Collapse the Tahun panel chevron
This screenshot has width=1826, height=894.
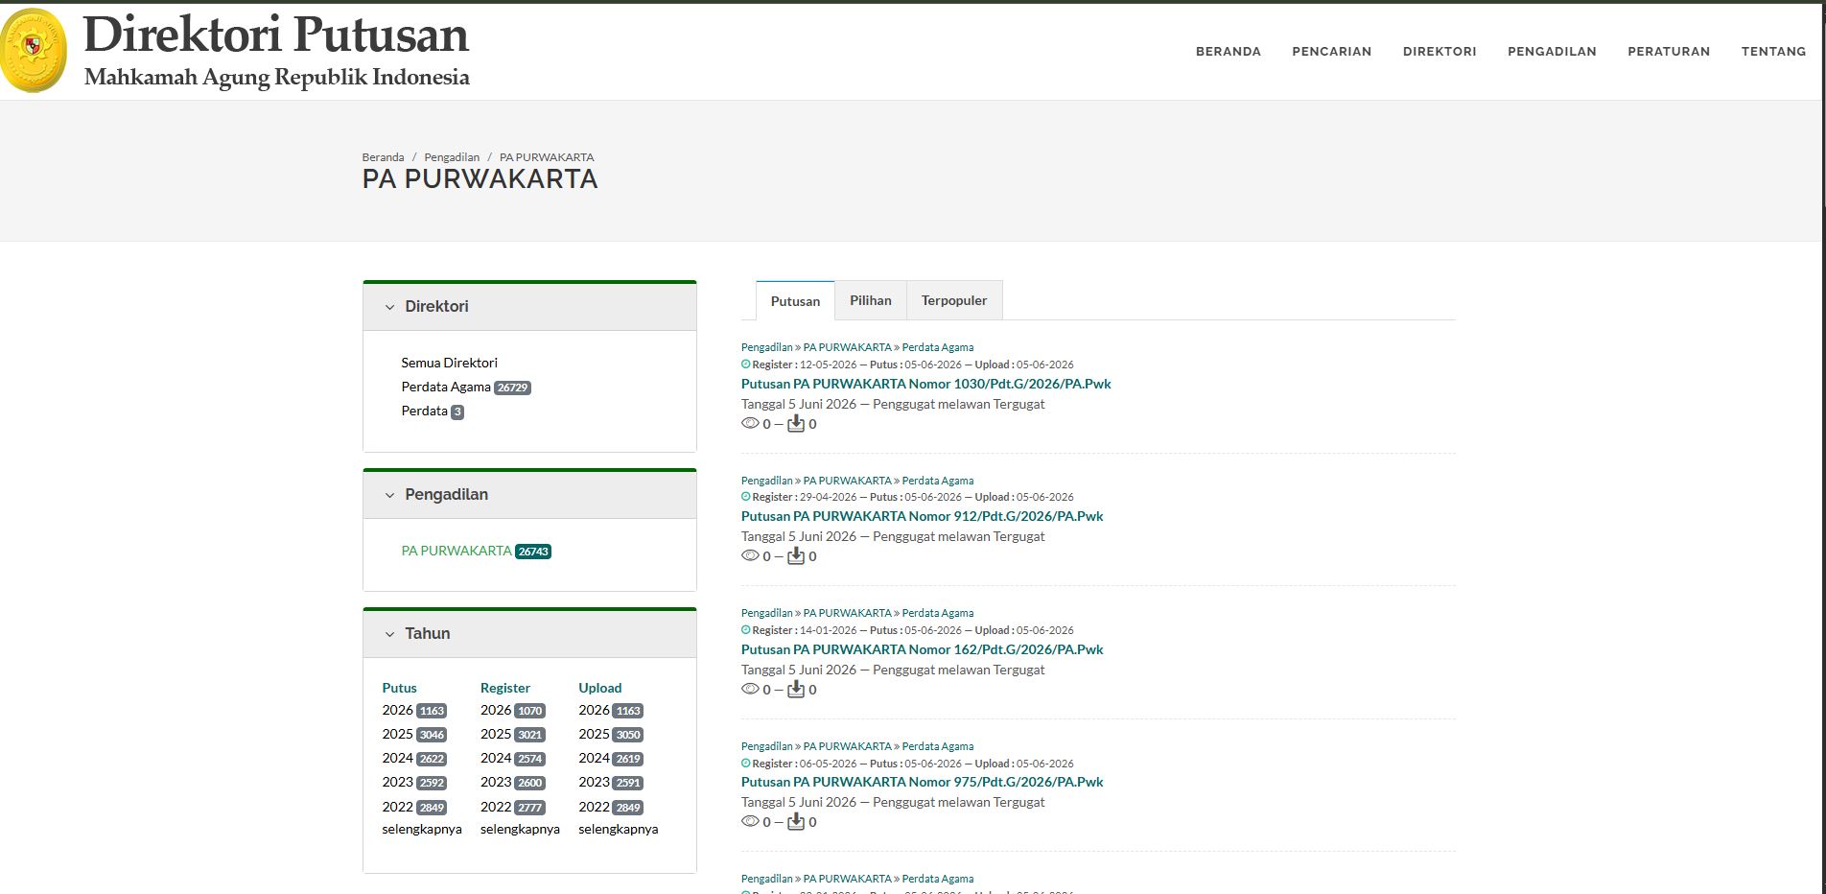pos(389,634)
